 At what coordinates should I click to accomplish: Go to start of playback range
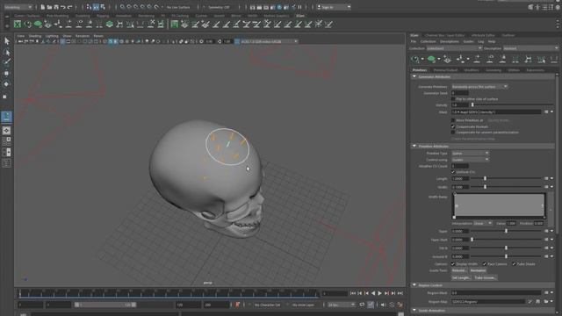(353, 293)
